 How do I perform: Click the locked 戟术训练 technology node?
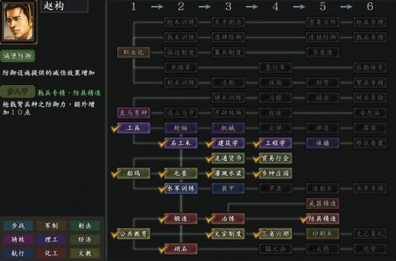pyautogui.click(x=181, y=37)
